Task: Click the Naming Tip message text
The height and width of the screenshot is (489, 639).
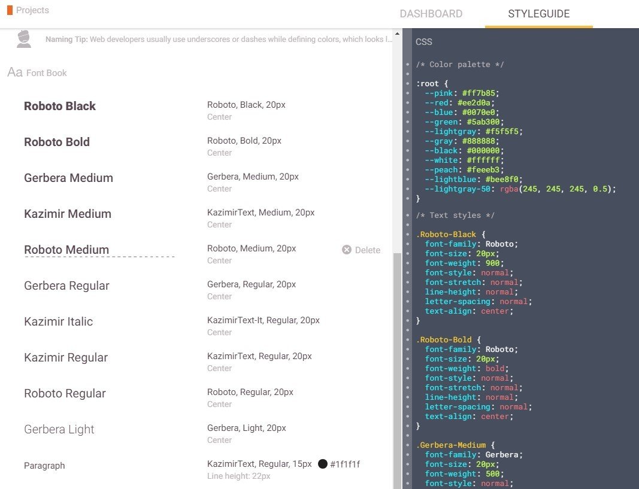Action: click(x=219, y=39)
